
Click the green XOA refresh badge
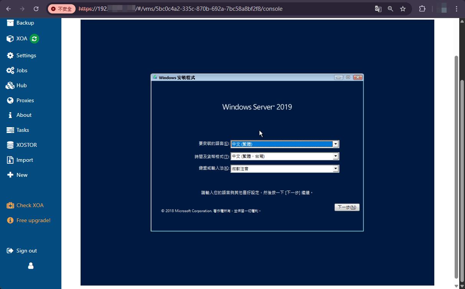click(x=35, y=38)
